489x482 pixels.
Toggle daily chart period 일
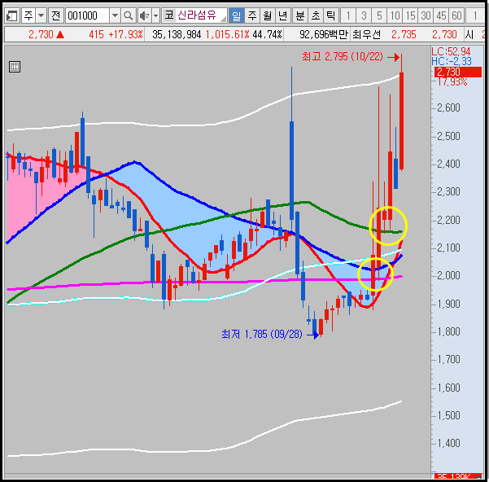(237, 15)
